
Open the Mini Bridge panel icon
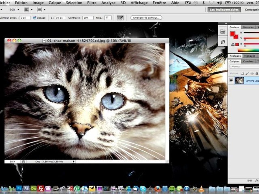pyautogui.click(x=223, y=31)
